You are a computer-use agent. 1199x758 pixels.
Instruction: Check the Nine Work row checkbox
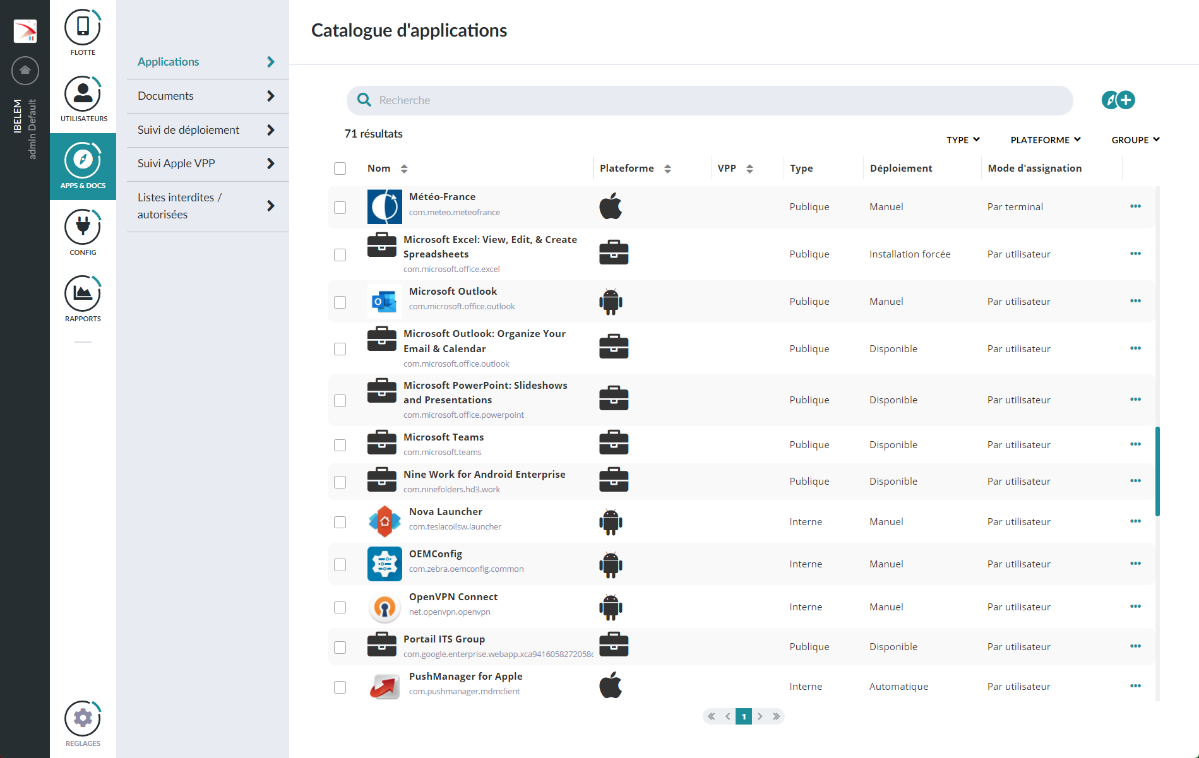[x=340, y=482]
